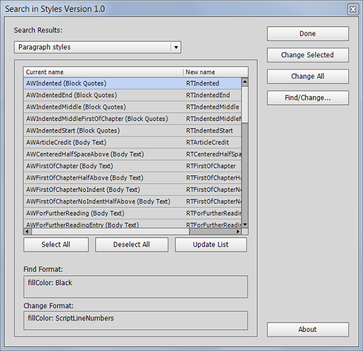Viewport: 363px width, 351px height.
Task: Click the Change All button
Action: pyautogui.click(x=308, y=76)
